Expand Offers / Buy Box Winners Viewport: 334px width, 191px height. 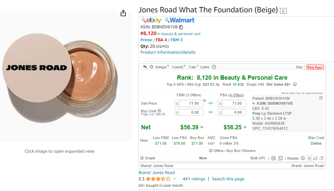(x=232, y=151)
